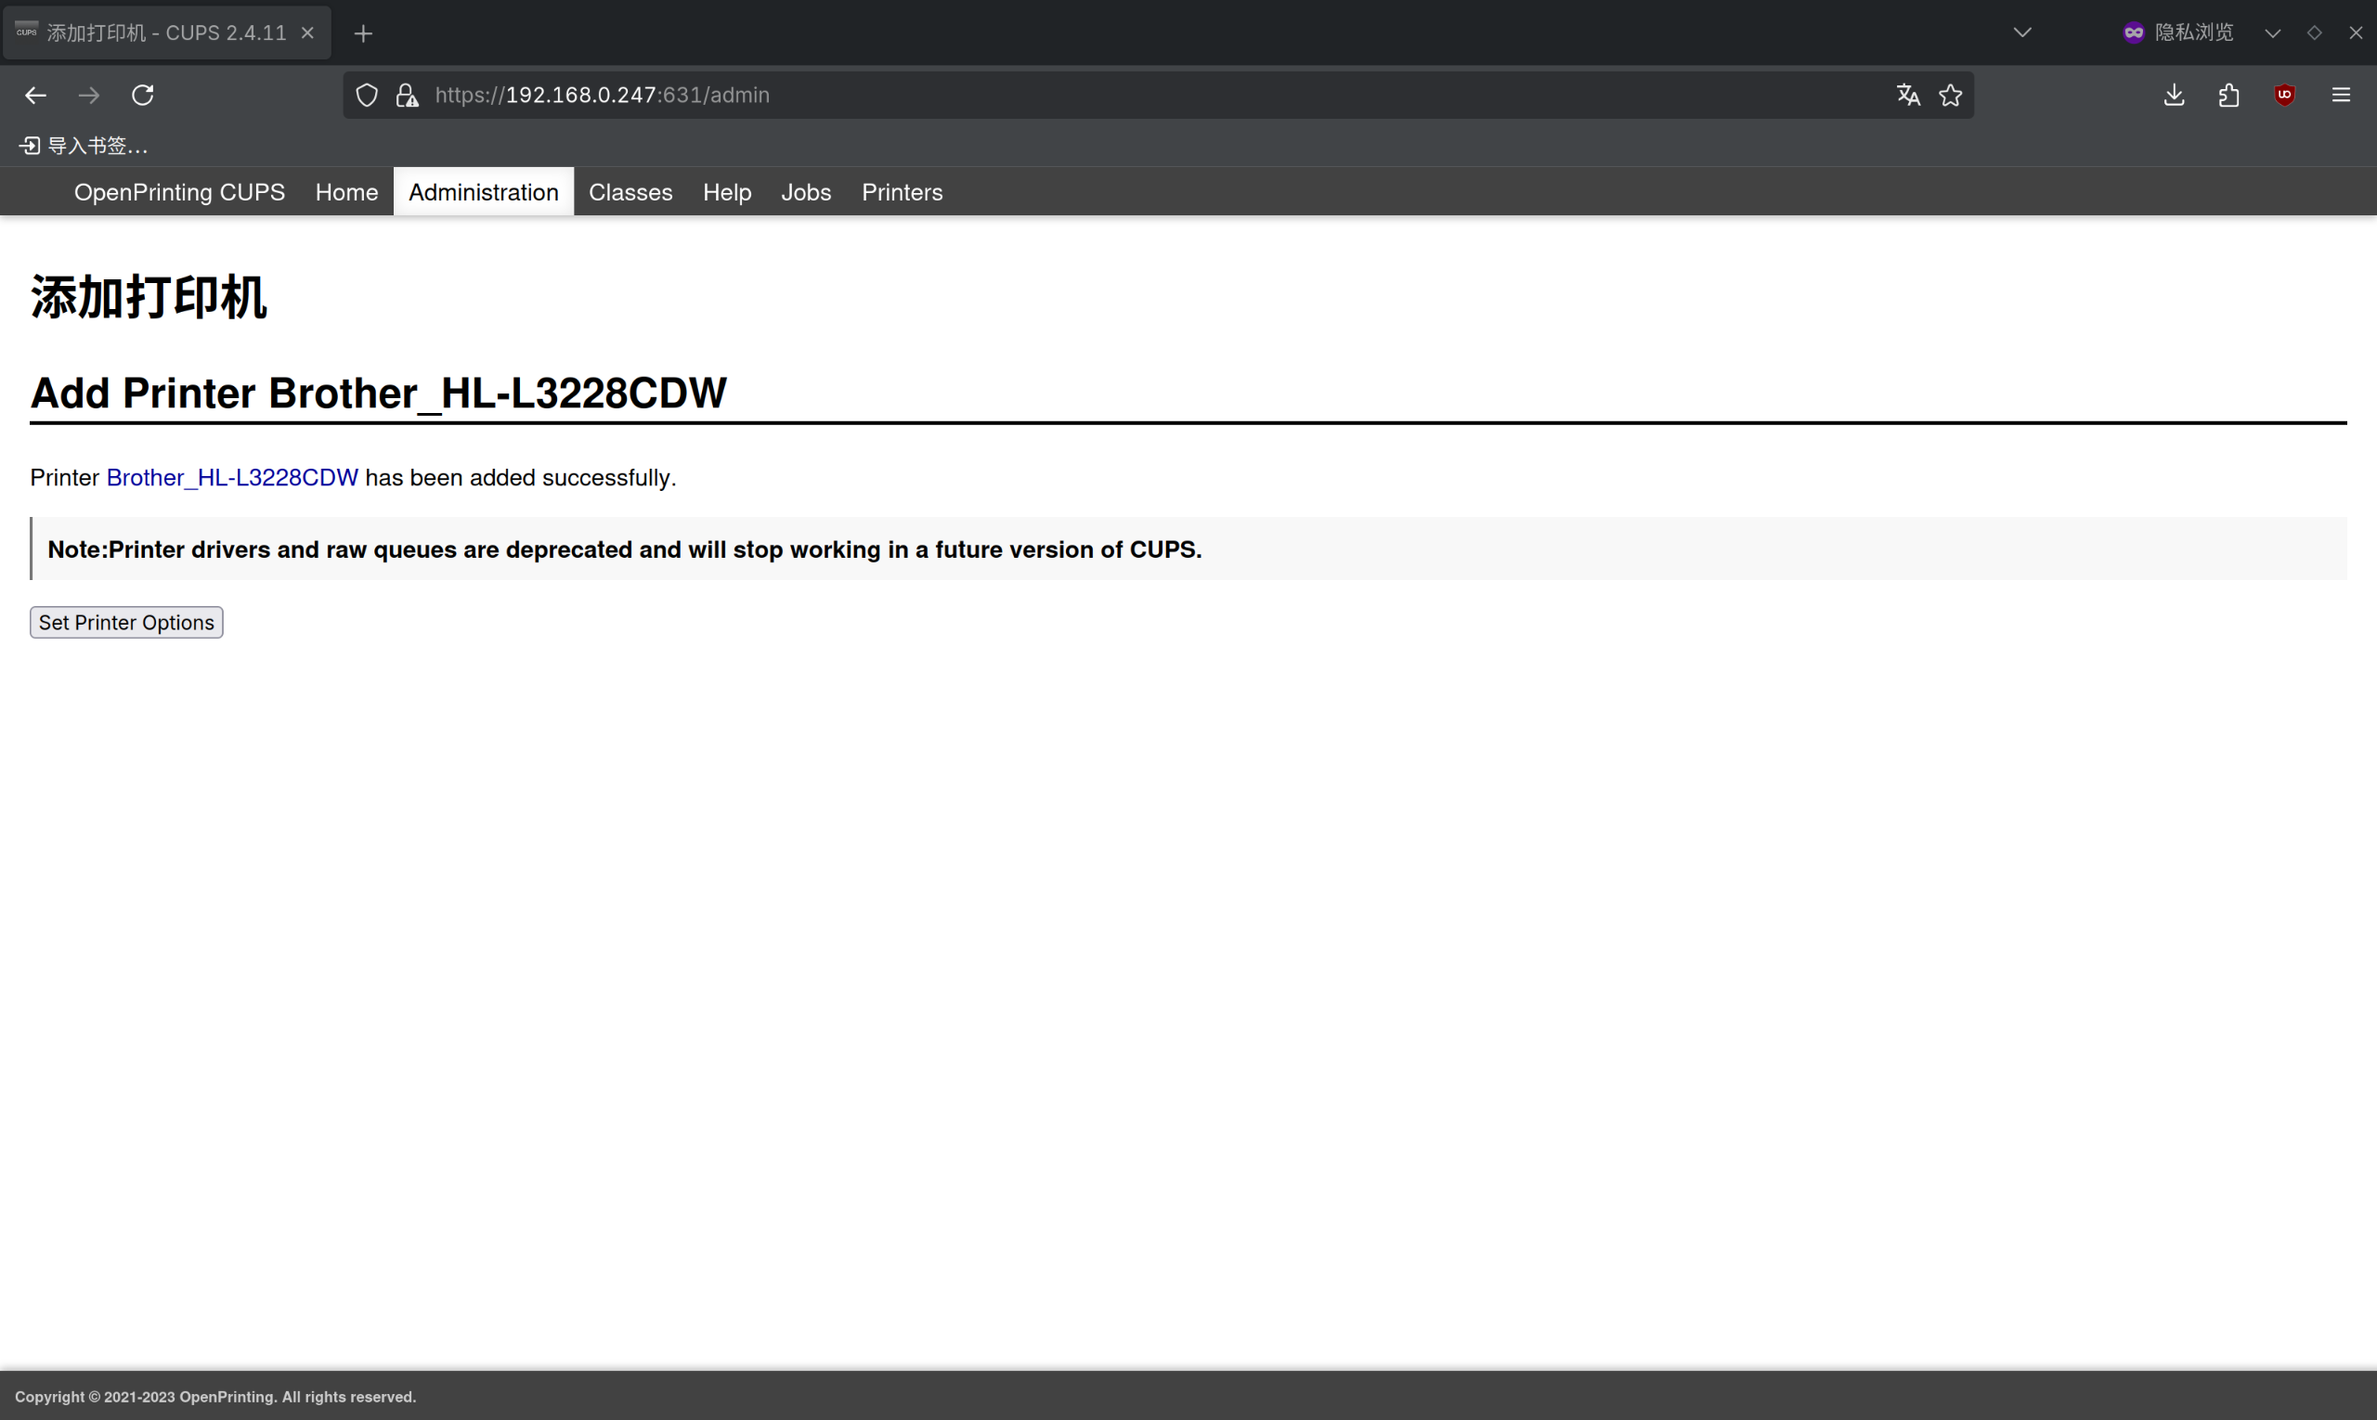The height and width of the screenshot is (1420, 2377).
Task: Open the downloads panel
Action: pos(2174,95)
